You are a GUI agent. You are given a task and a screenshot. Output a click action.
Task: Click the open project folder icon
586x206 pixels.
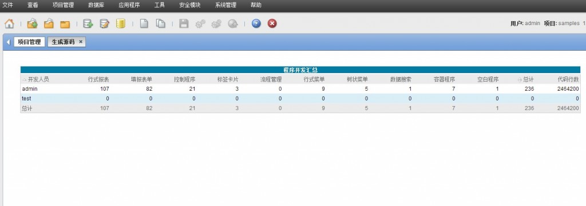tap(49, 23)
